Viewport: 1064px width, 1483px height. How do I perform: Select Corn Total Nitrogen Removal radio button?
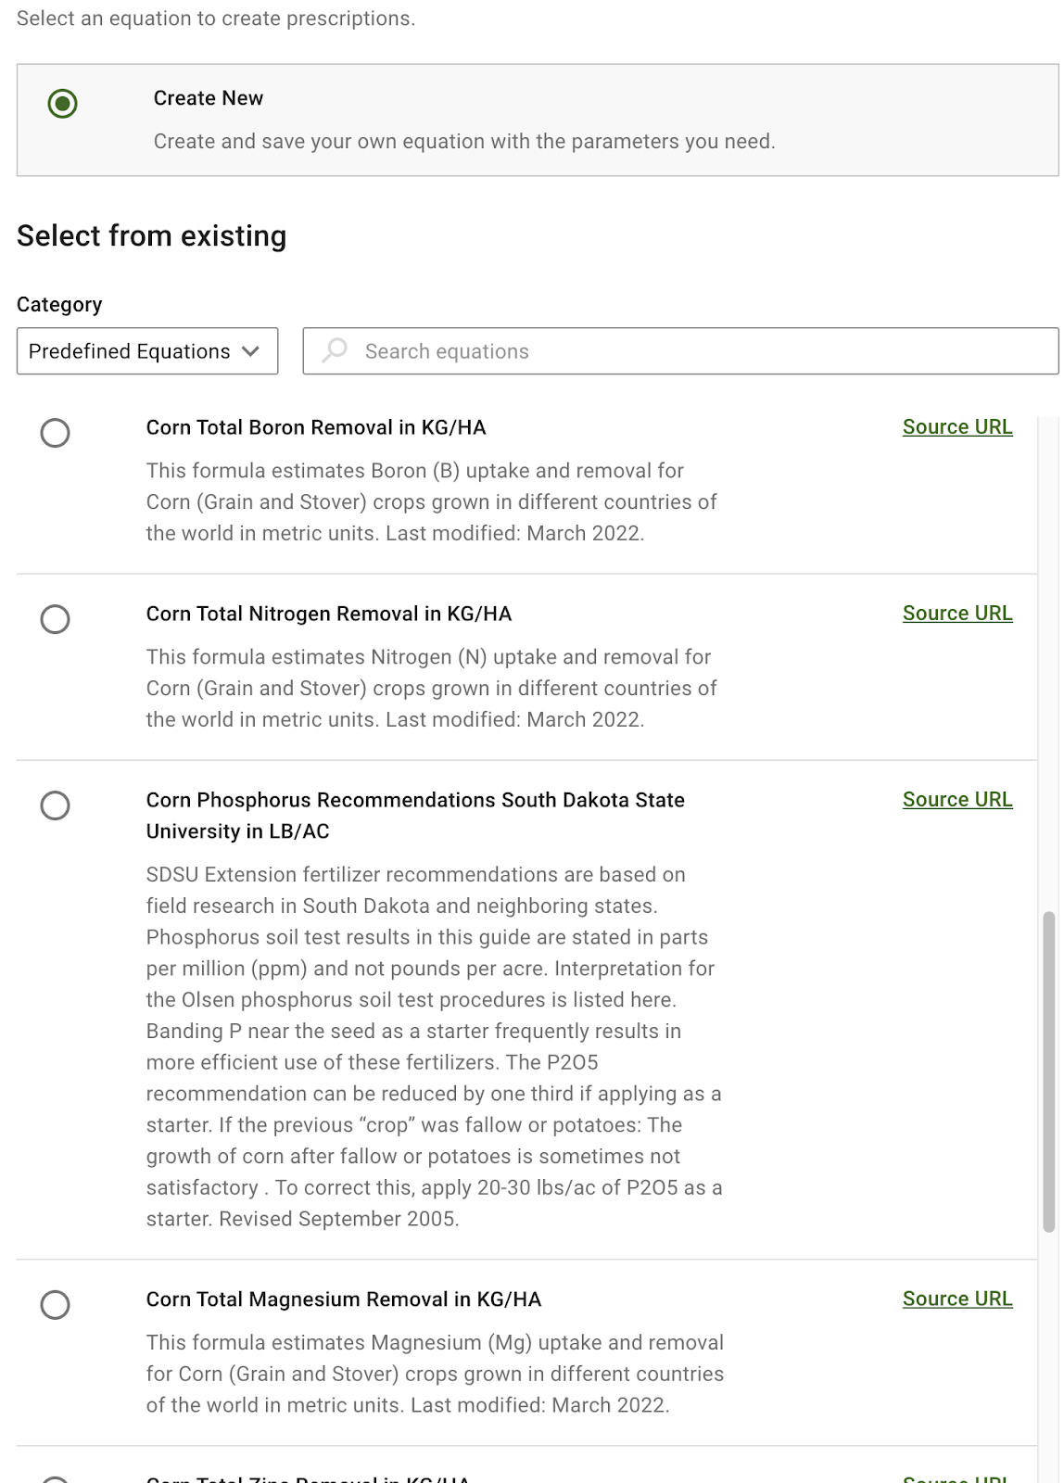[x=56, y=619]
